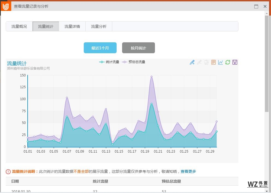Save chart as image icon

235,62
